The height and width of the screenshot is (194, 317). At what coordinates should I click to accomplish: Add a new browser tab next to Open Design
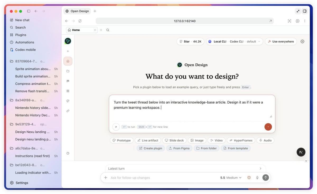point(95,11)
